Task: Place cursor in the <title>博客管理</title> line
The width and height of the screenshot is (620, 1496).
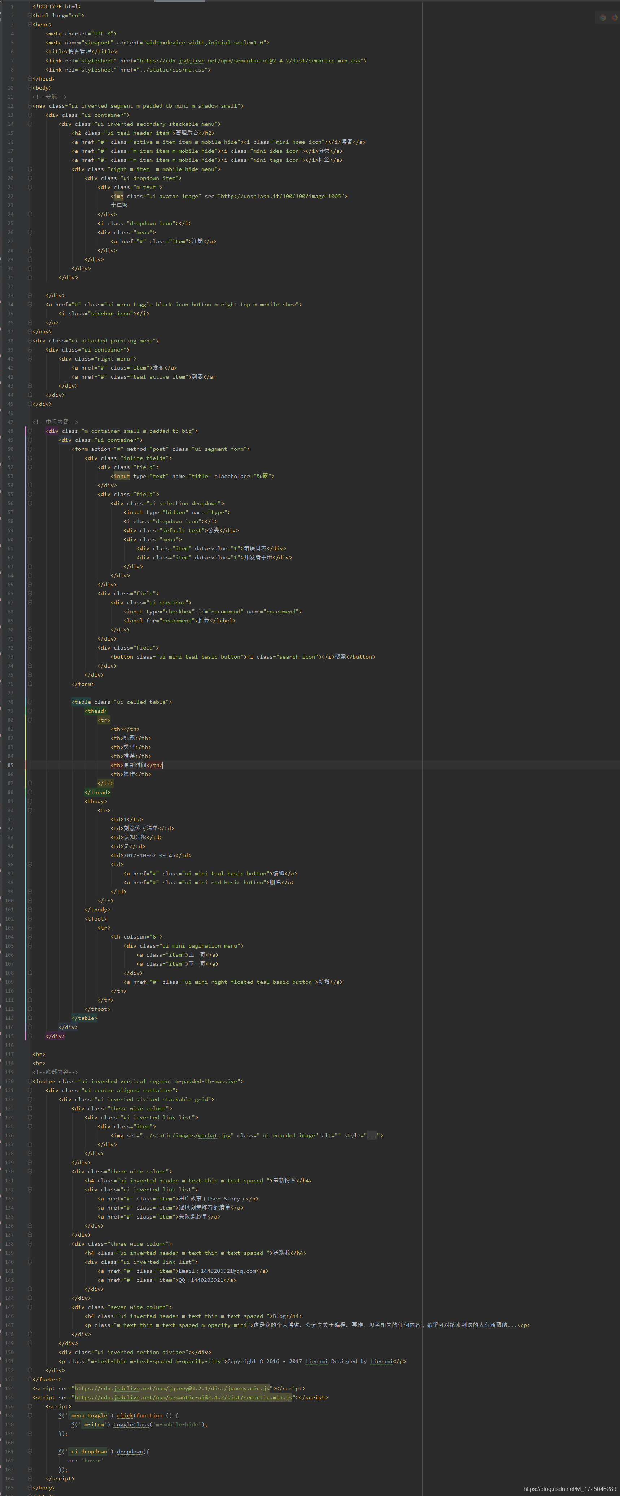Action: pos(81,52)
